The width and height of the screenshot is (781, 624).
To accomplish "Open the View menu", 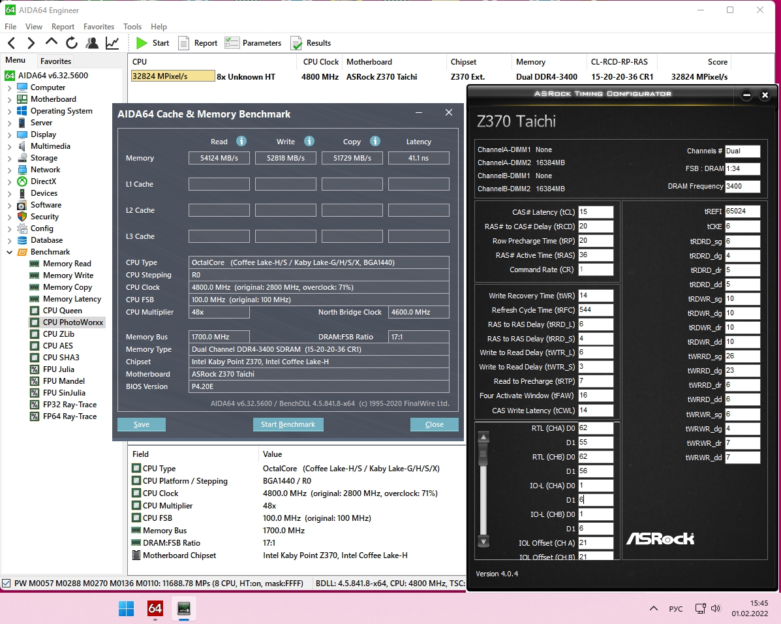I will click(34, 26).
